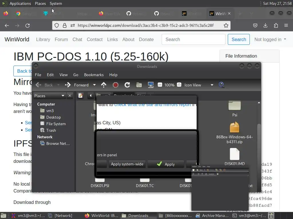Click the tracking protection shield icon
The width and height of the screenshot is (293, 219).
[57, 25]
